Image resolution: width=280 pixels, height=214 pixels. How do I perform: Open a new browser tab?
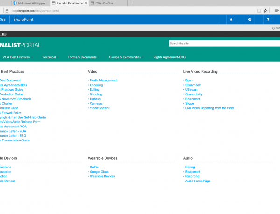[131, 3]
